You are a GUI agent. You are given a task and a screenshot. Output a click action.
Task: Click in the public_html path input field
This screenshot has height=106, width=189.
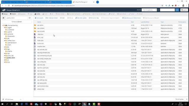pyautogui.click(x=17, y=18)
